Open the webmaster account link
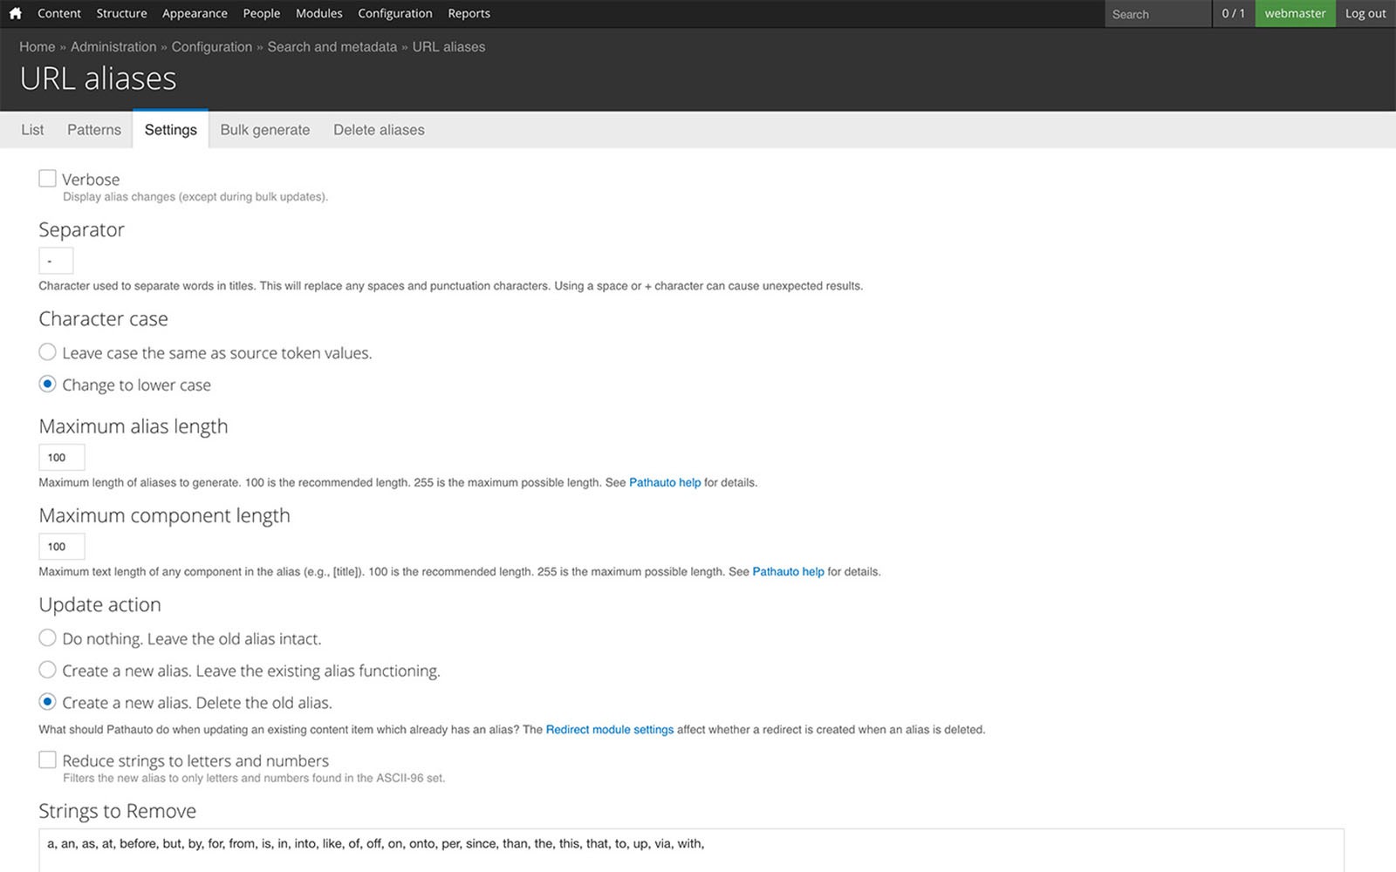 tap(1295, 13)
